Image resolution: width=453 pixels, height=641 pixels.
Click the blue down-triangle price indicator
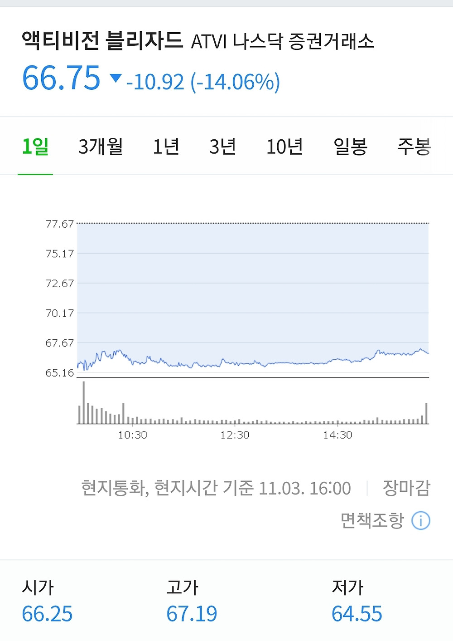[116, 78]
